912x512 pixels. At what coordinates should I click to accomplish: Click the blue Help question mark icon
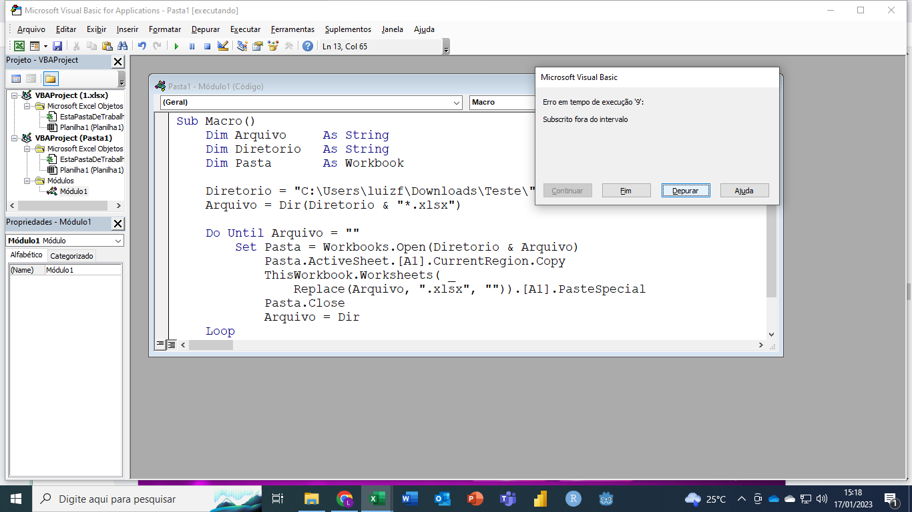point(307,46)
